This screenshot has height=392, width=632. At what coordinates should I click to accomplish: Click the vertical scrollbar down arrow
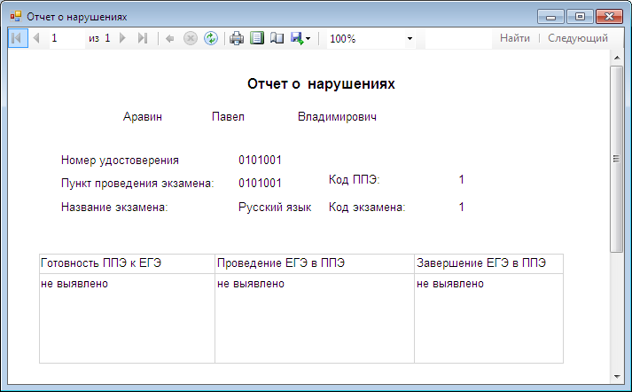tap(617, 376)
